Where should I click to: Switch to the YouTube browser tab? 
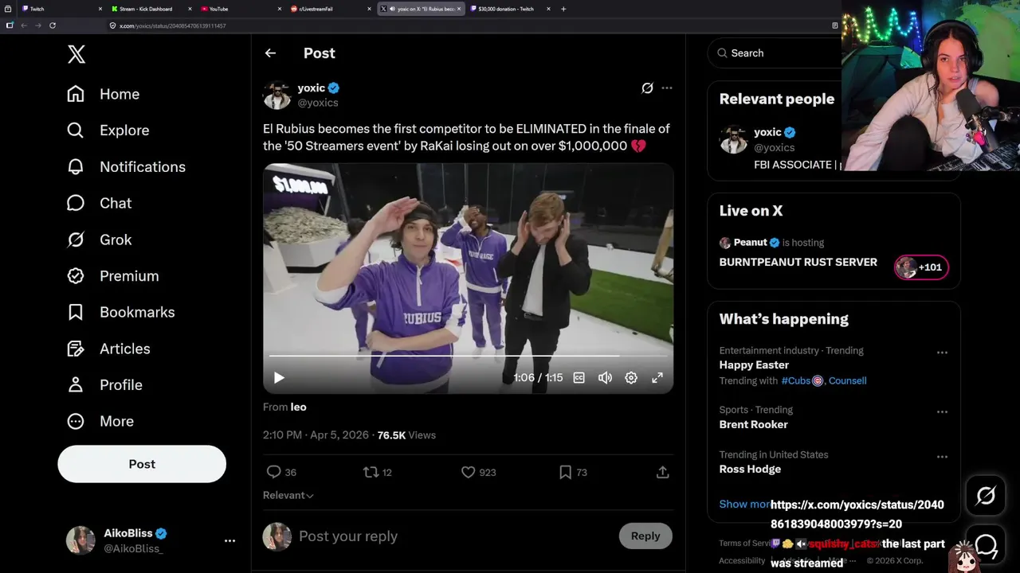pos(239,9)
